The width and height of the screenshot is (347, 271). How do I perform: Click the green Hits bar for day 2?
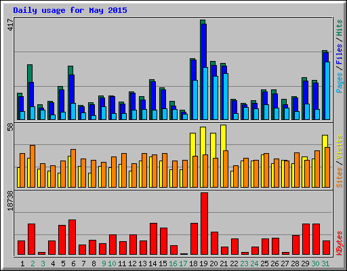point(30,73)
